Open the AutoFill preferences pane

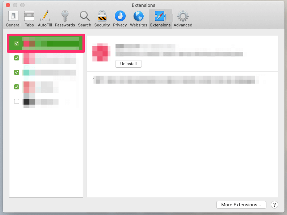[45, 18]
